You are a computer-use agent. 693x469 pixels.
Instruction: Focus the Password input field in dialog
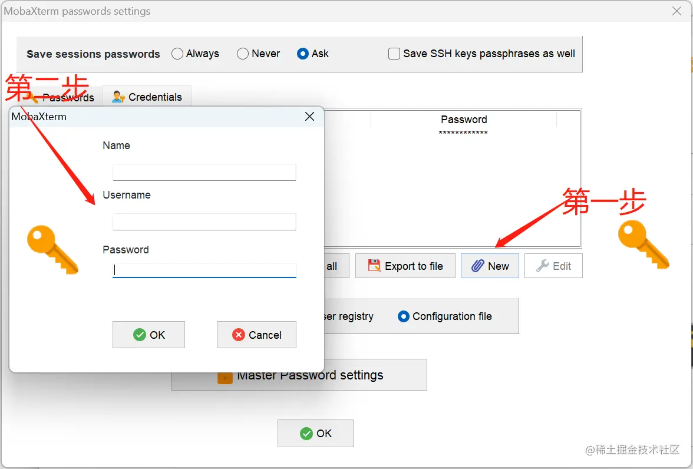[x=204, y=270]
